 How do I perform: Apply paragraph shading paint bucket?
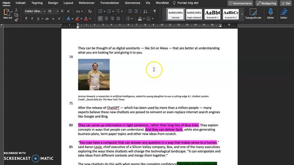pyautogui.click(x=140, y=18)
